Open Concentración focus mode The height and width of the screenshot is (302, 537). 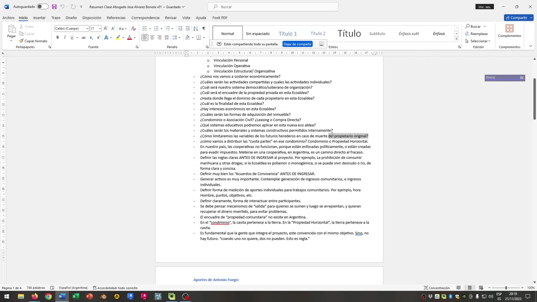pyautogui.click(x=437, y=288)
